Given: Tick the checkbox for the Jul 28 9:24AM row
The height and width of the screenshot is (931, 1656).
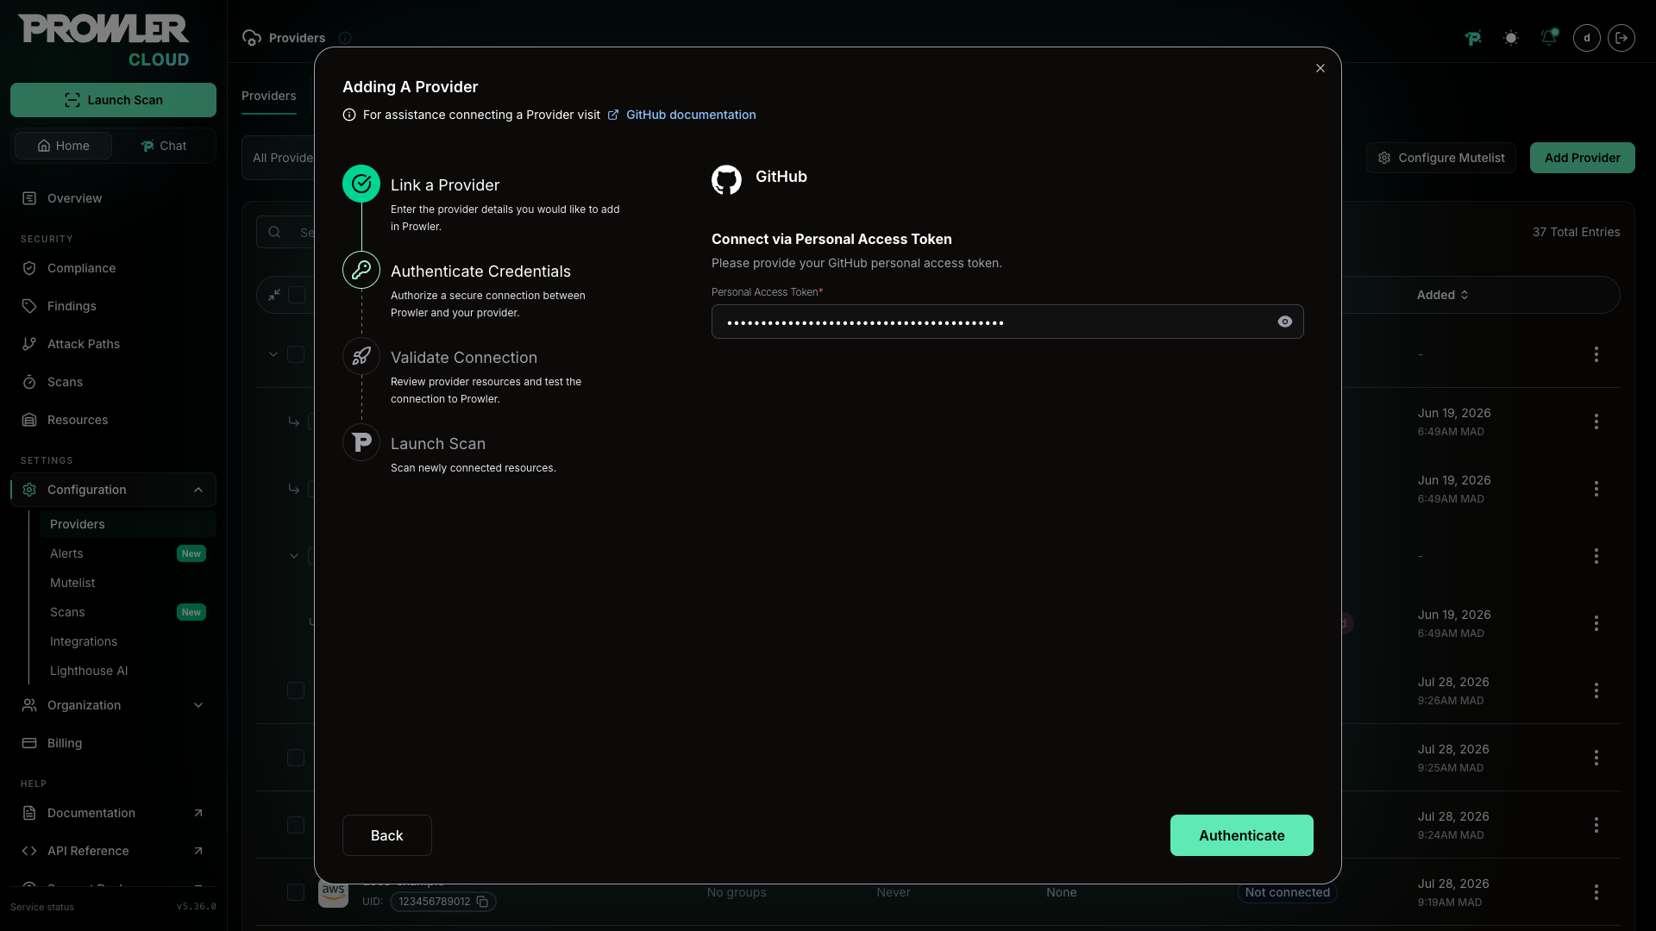Looking at the screenshot, I should 296,825.
